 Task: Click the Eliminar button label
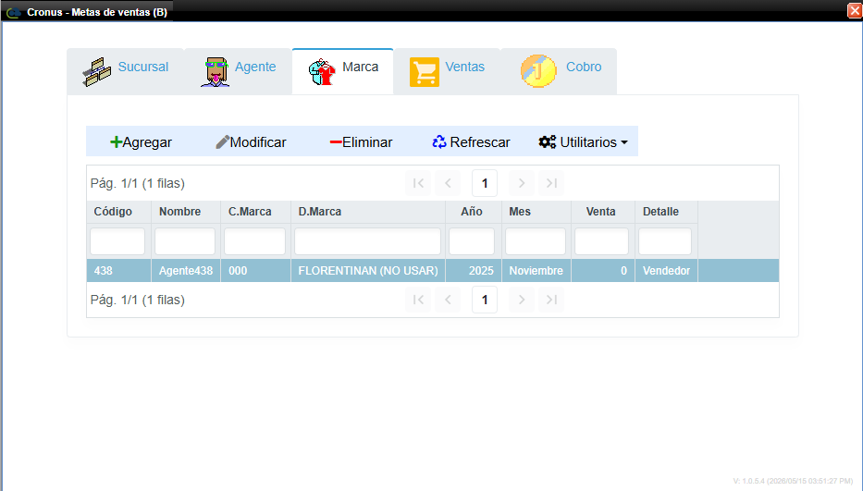pyautogui.click(x=367, y=142)
